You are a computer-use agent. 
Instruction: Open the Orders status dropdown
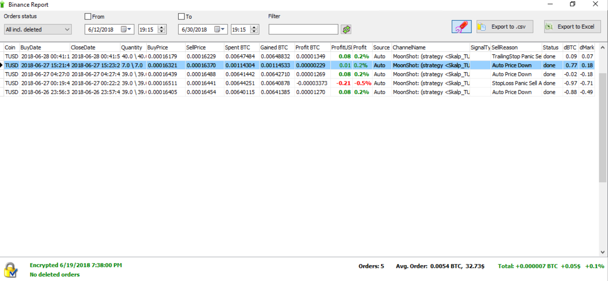(x=38, y=29)
